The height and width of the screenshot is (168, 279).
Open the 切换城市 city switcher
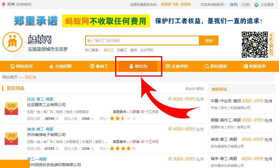point(24,4)
